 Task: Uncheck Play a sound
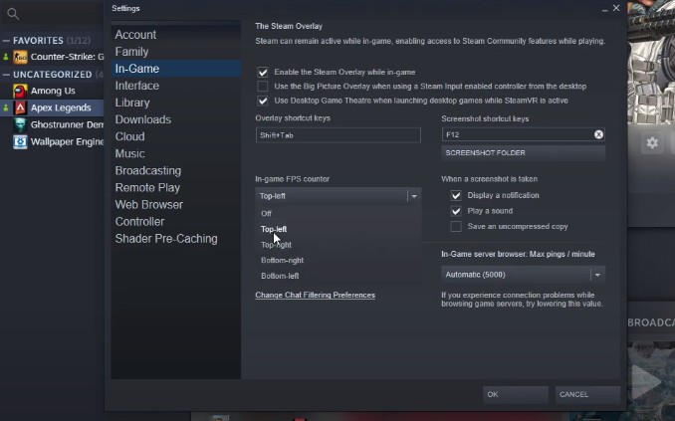click(x=456, y=211)
